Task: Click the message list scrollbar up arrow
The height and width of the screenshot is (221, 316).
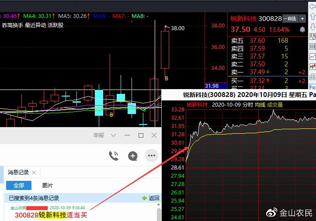Action: 159,205
